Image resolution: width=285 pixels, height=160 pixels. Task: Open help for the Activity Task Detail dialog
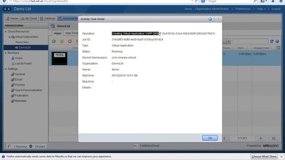pyautogui.click(x=210, y=19)
